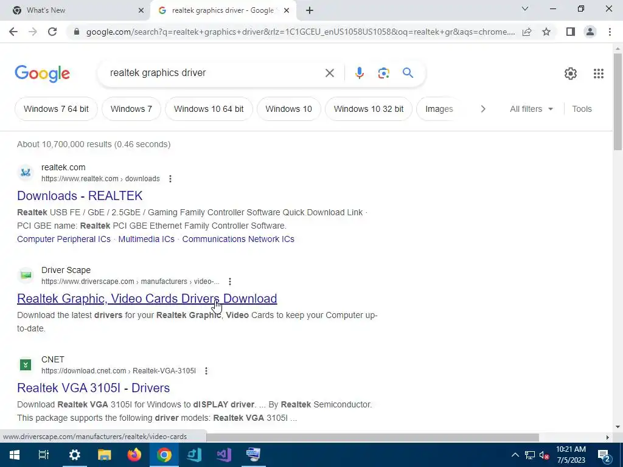Go back to the previous page
The height and width of the screenshot is (467, 623).
pyautogui.click(x=13, y=32)
